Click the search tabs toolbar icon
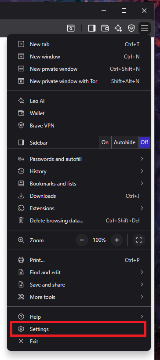This screenshot has height=360, width=160. click(x=71, y=28)
